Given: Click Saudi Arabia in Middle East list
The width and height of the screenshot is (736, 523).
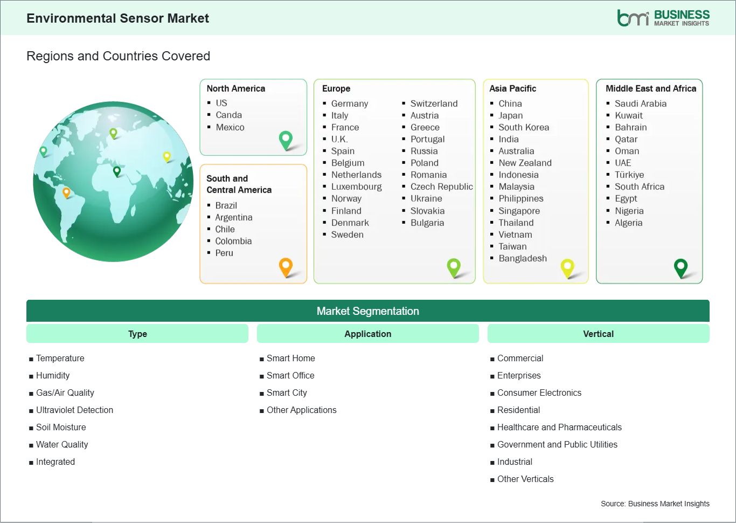Looking at the screenshot, I should click(640, 104).
